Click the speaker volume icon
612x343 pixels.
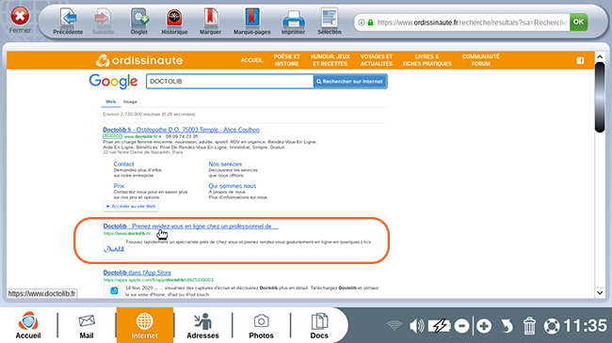tap(416, 325)
